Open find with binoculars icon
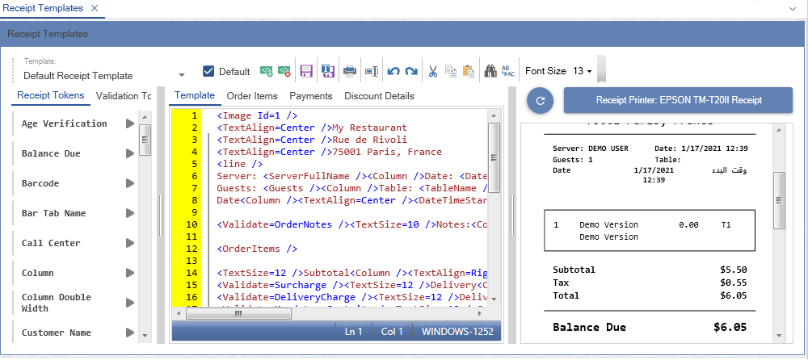Screen dimensions: 808x360 click(x=490, y=71)
